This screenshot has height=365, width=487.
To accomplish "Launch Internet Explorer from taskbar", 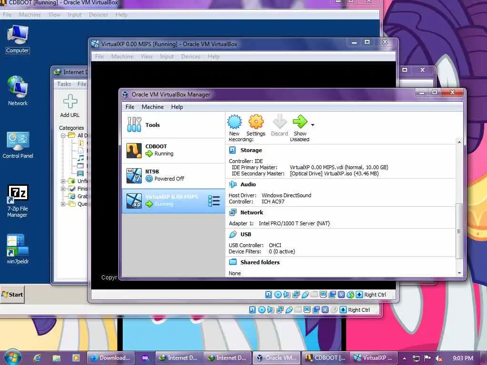I will [x=37, y=358].
